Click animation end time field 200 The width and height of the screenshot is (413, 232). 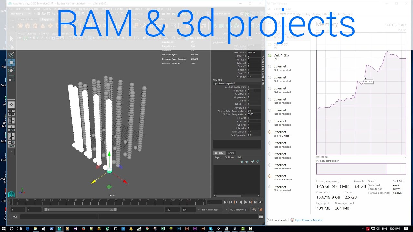tap(188, 209)
